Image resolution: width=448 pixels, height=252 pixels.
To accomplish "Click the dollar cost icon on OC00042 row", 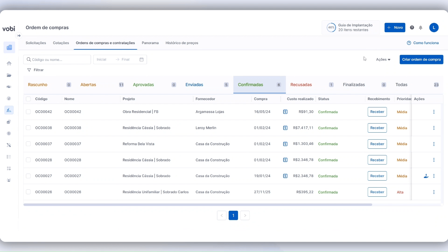I will [x=285, y=112].
